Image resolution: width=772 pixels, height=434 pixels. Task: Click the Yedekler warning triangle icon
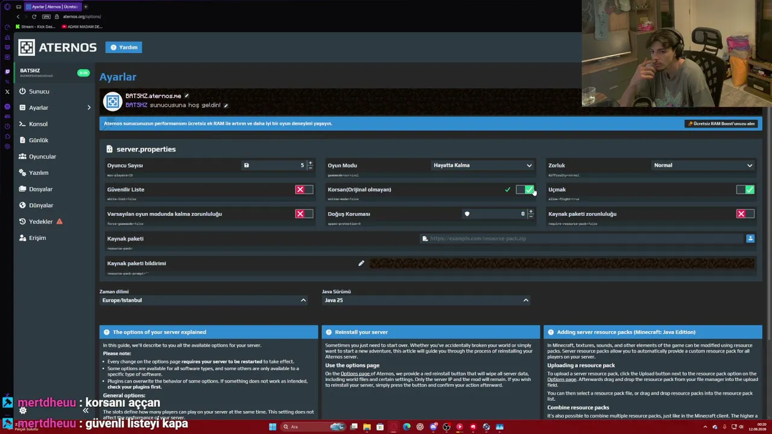pyautogui.click(x=59, y=222)
